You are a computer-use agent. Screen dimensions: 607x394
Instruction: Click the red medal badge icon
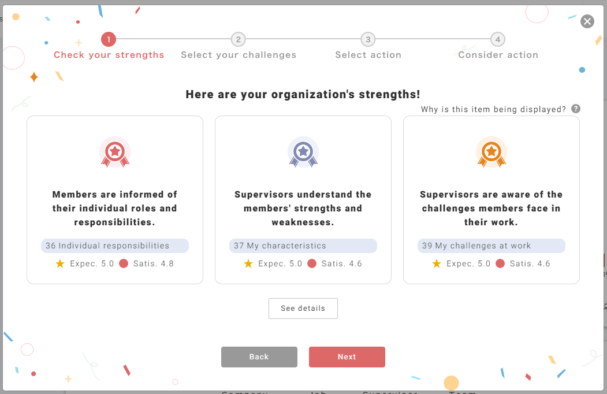pyautogui.click(x=115, y=153)
